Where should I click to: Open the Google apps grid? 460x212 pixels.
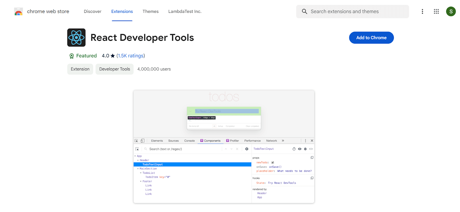[x=436, y=11]
